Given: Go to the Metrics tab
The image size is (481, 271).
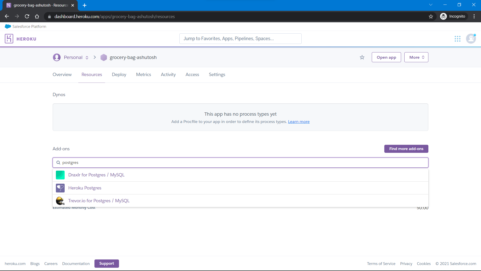Looking at the screenshot, I should pyautogui.click(x=144, y=75).
